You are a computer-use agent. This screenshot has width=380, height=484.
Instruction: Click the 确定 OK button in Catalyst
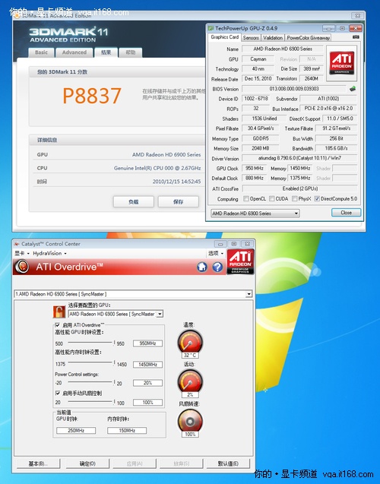point(87,463)
